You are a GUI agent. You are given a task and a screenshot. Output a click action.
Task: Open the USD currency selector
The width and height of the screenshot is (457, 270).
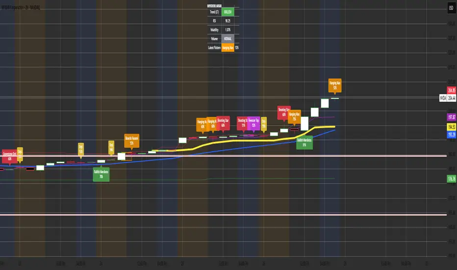click(x=451, y=8)
